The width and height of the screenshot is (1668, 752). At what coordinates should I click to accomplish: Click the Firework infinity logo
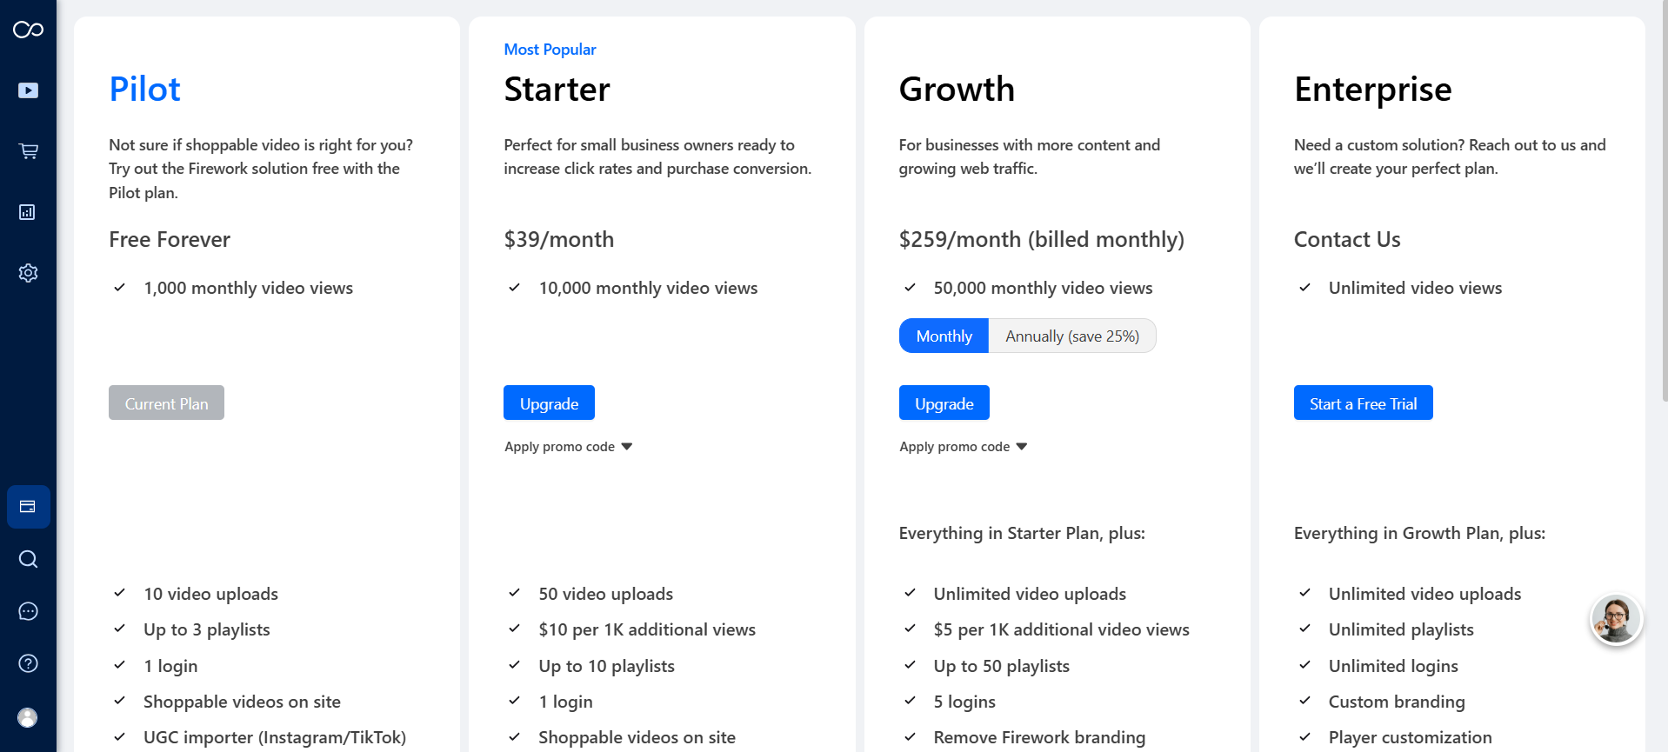[x=28, y=29]
